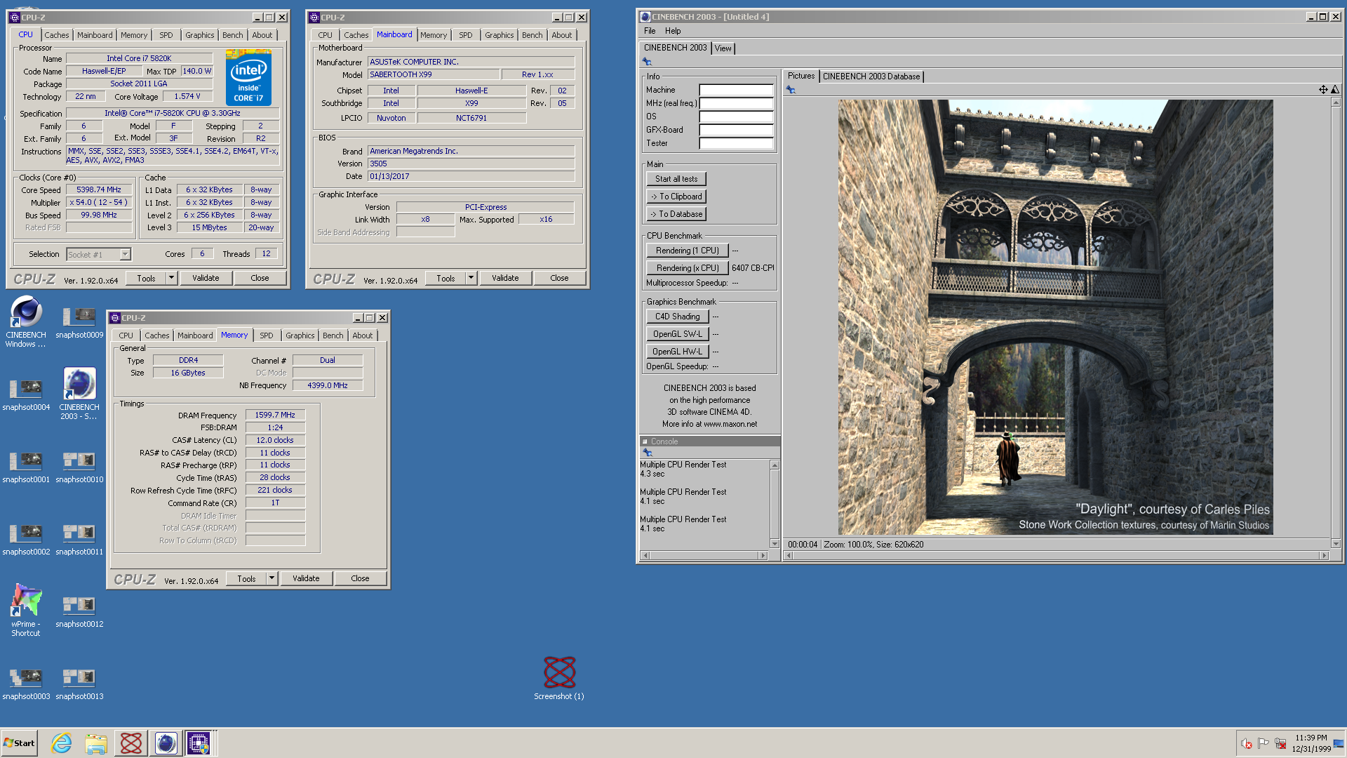Run C4D Shading benchmark
This screenshot has width=1347, height=758.
pyautogui.click(x=678, y=317)
